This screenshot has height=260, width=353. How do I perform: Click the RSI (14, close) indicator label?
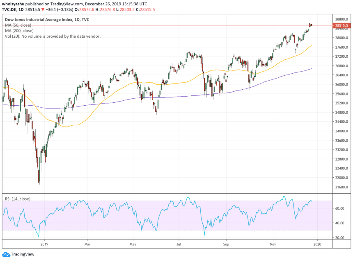click(19, 199)
